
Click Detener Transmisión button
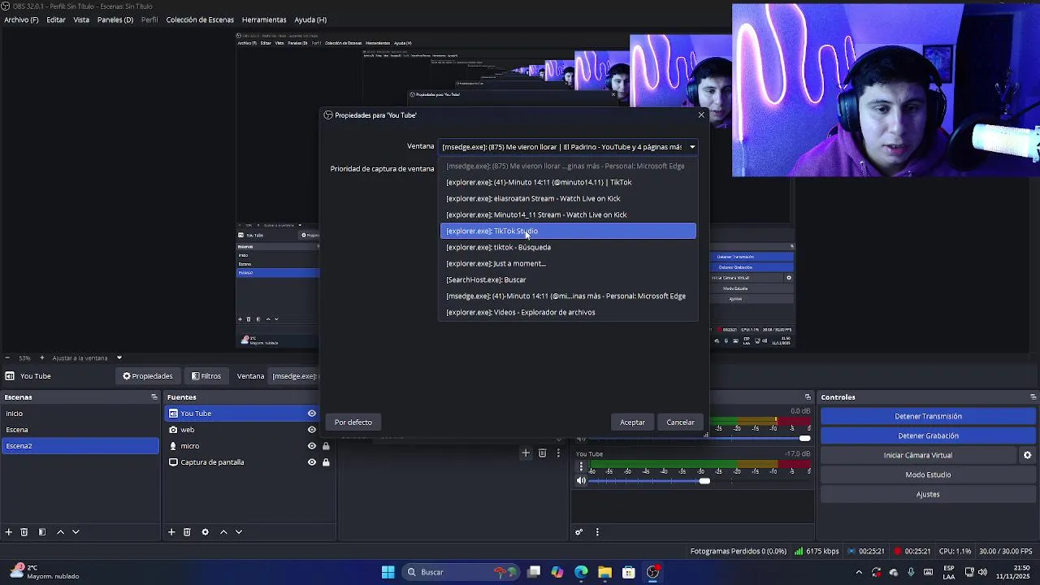pyautogui.click(x=928, y=416)
